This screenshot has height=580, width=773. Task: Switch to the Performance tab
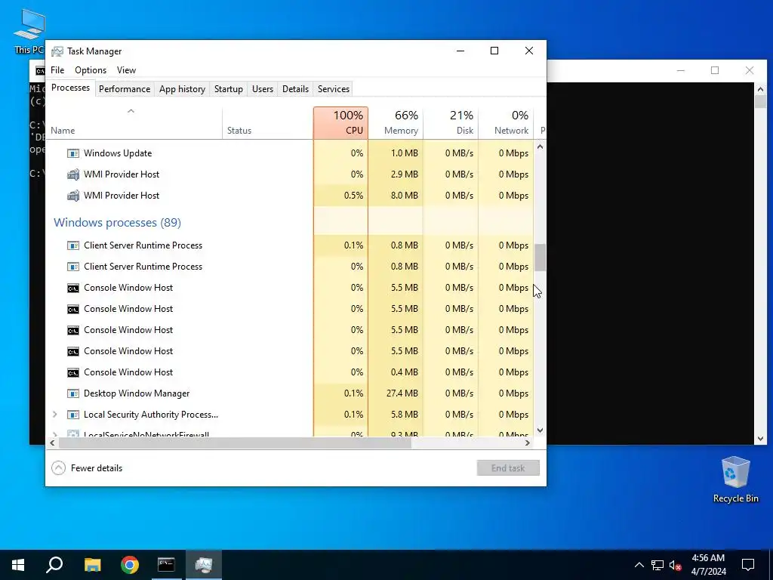click(x=125, y=89)
